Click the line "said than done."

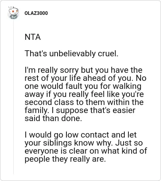click(53, 118)
